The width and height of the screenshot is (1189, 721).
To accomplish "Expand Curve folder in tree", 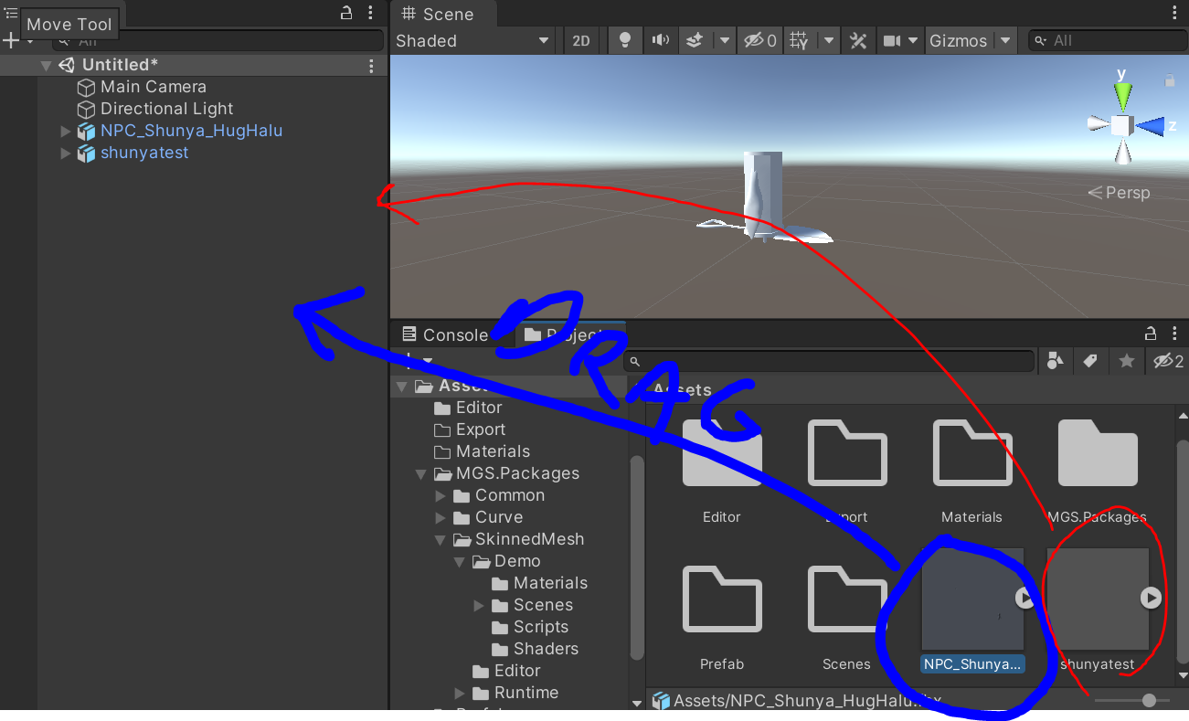I will coord(441,518).
